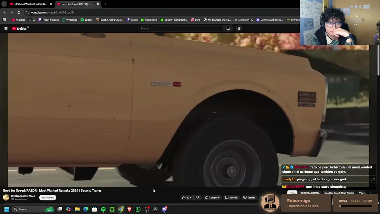Start voice search with microphone icon
380x214 pixels.
click(x=239, y=29)
